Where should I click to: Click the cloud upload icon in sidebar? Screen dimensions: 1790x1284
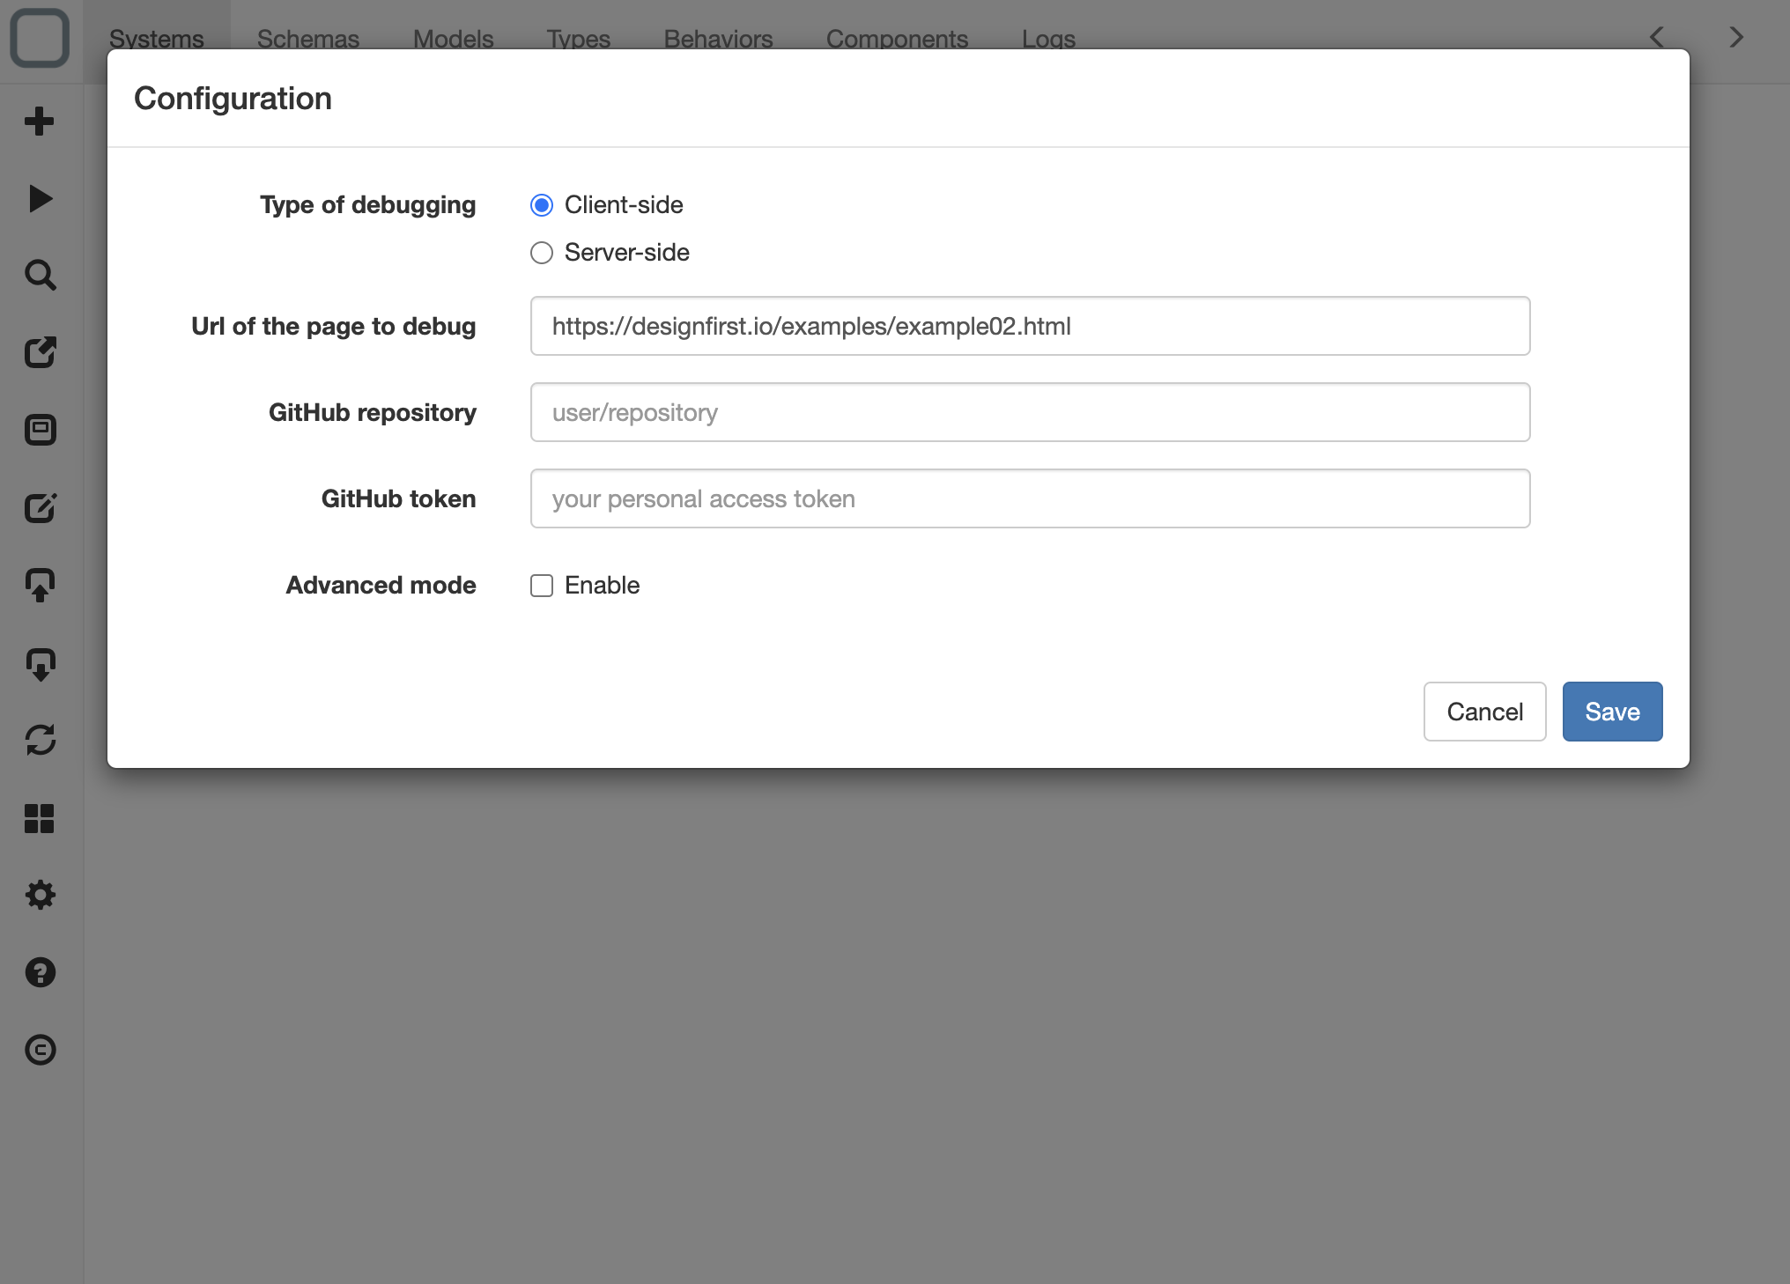click(40, 585)
